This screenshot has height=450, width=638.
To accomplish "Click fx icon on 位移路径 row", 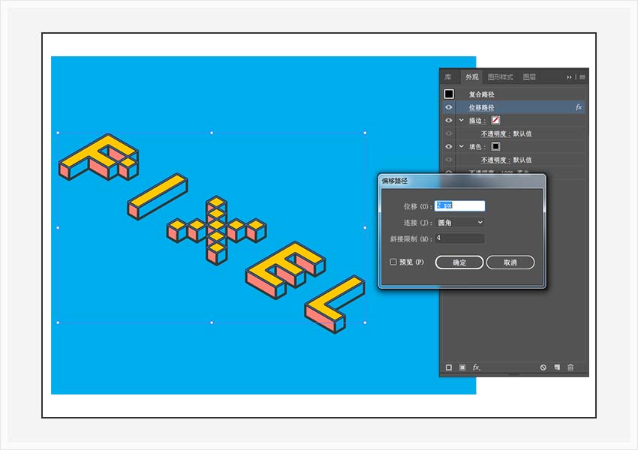I will [x=579, y=107].
